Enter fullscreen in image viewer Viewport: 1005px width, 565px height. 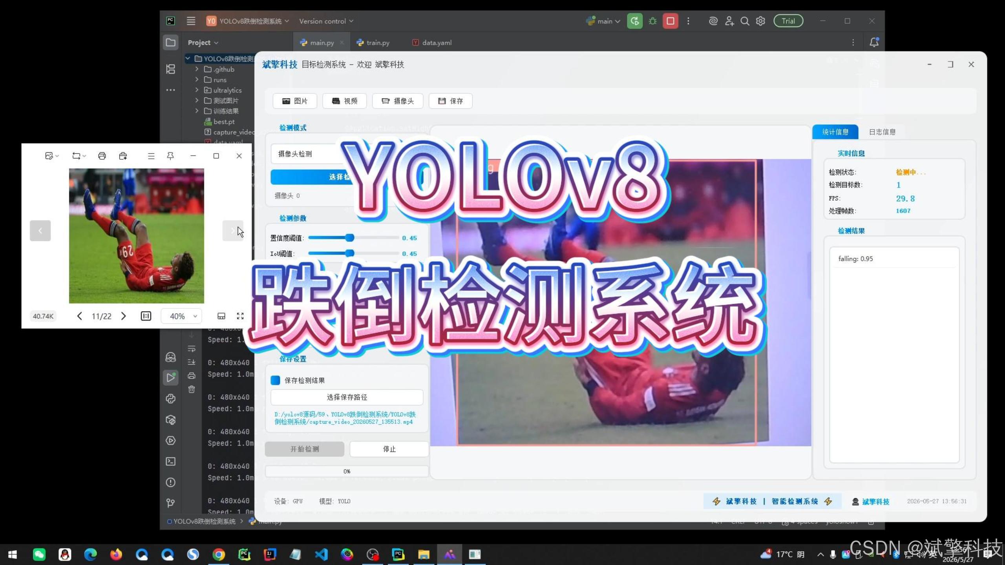240,316
